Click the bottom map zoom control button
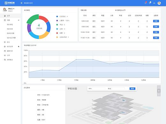This screenshot has width=166, height=124. pyautogui.click(x=159, y=94)
